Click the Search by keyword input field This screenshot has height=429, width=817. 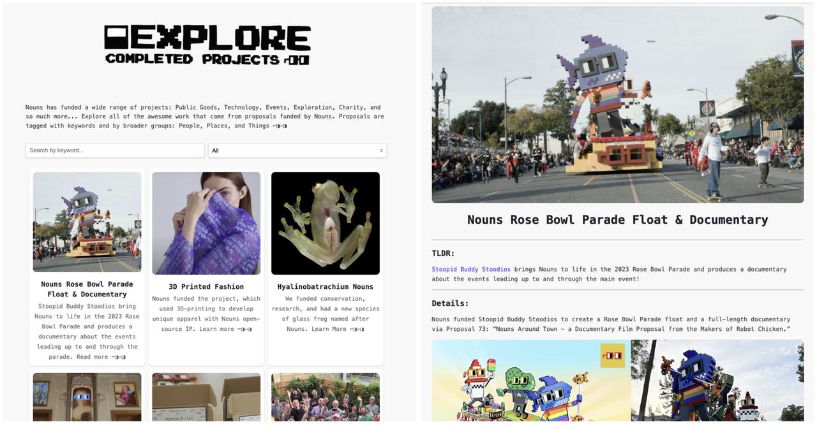(x=115, y=150)
